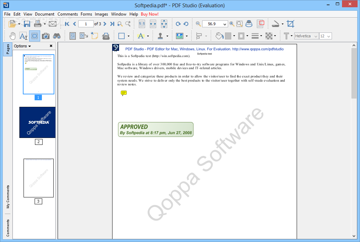Viewport: 360px width, 242px height.
Task: Switch to the Comments side tab
Action: pos(8,228)
